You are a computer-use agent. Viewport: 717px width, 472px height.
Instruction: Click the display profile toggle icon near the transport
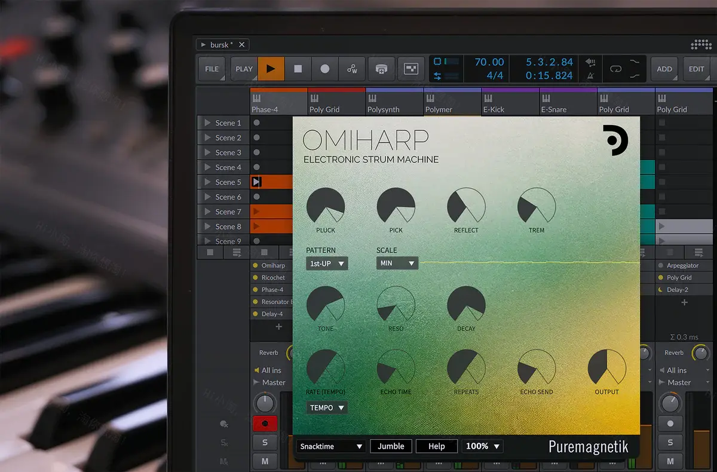click(x=410, y=69)
